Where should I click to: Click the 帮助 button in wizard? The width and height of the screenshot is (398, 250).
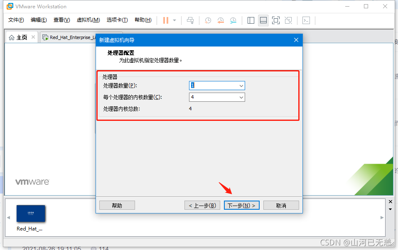(117, 205)
